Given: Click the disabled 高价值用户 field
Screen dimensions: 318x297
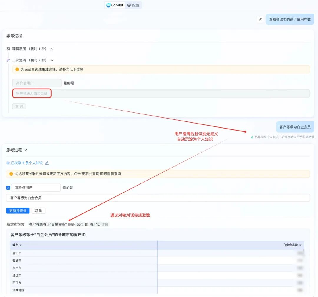Looking at the screenshot, I should (x=37, y=83).
